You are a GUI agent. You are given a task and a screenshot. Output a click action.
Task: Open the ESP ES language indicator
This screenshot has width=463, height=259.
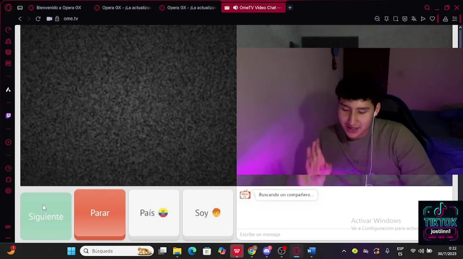coord(400,251)
